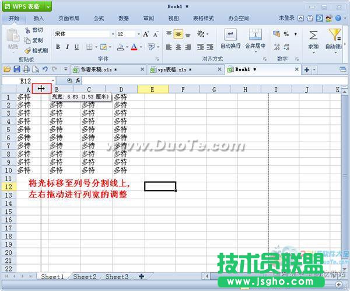Open the AutoSum (求和) dropdown arrow
The width and height of the screenshot is (350, 291).
[x=313, y=53]
